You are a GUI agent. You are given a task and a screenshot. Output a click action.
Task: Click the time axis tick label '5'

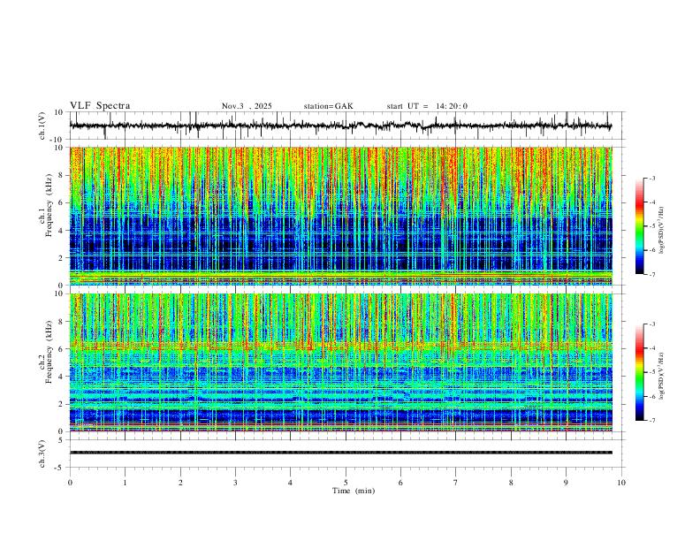346,483
